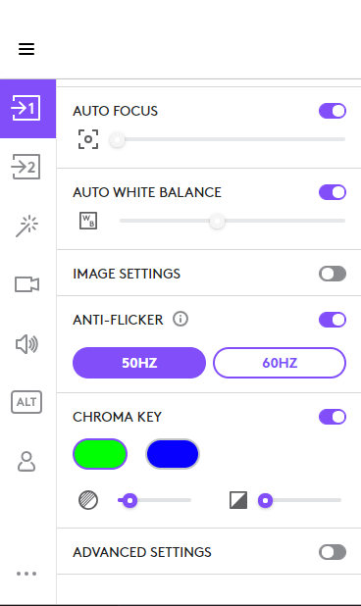Turn off the Anti-Flicker toggle
The image size is (361, 606).
[333, 320]
